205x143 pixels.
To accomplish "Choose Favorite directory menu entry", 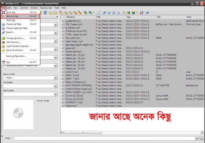I will pos(20,50).
